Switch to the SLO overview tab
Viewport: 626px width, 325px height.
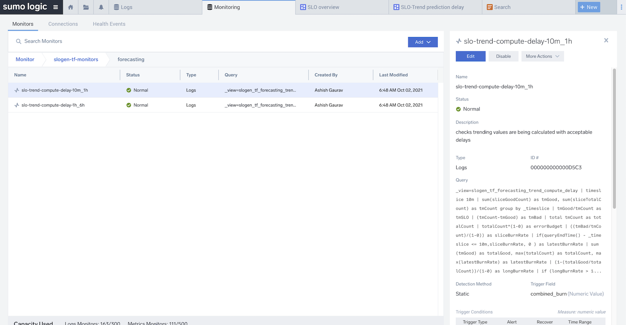(342, 7)
